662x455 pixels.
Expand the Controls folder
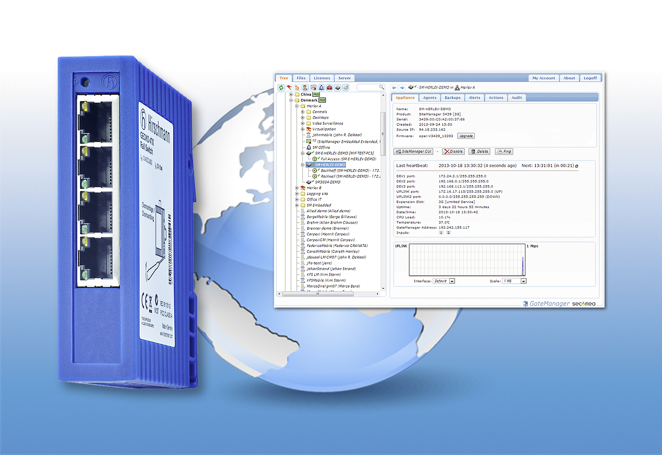303,112
